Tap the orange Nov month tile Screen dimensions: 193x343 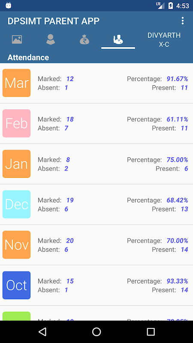coord(16,245)
